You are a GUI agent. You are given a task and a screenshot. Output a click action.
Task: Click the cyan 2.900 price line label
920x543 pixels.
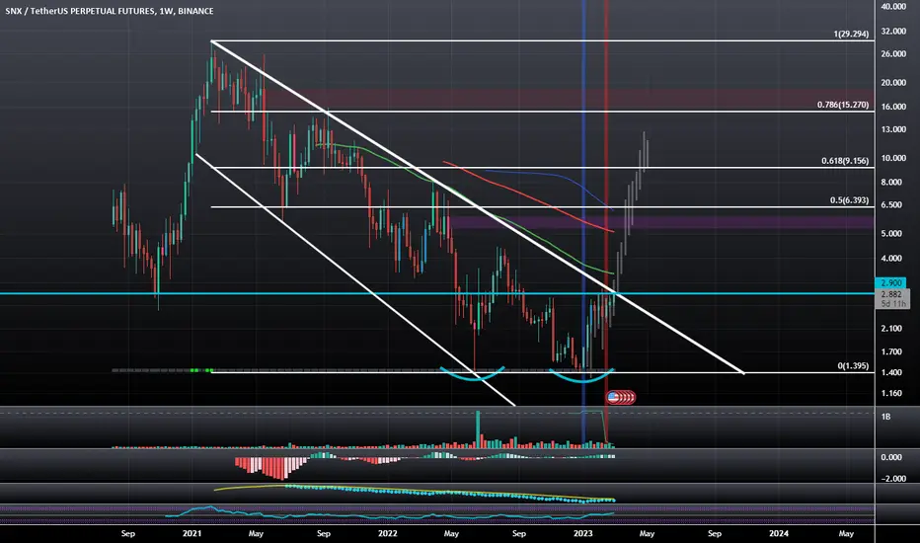890,283
